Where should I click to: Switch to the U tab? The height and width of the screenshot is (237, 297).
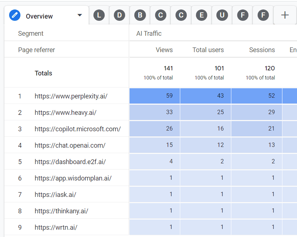tap(222, 15)
